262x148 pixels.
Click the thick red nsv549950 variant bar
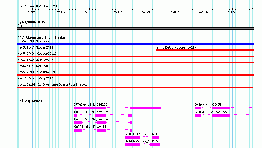(x=205, y=50)
